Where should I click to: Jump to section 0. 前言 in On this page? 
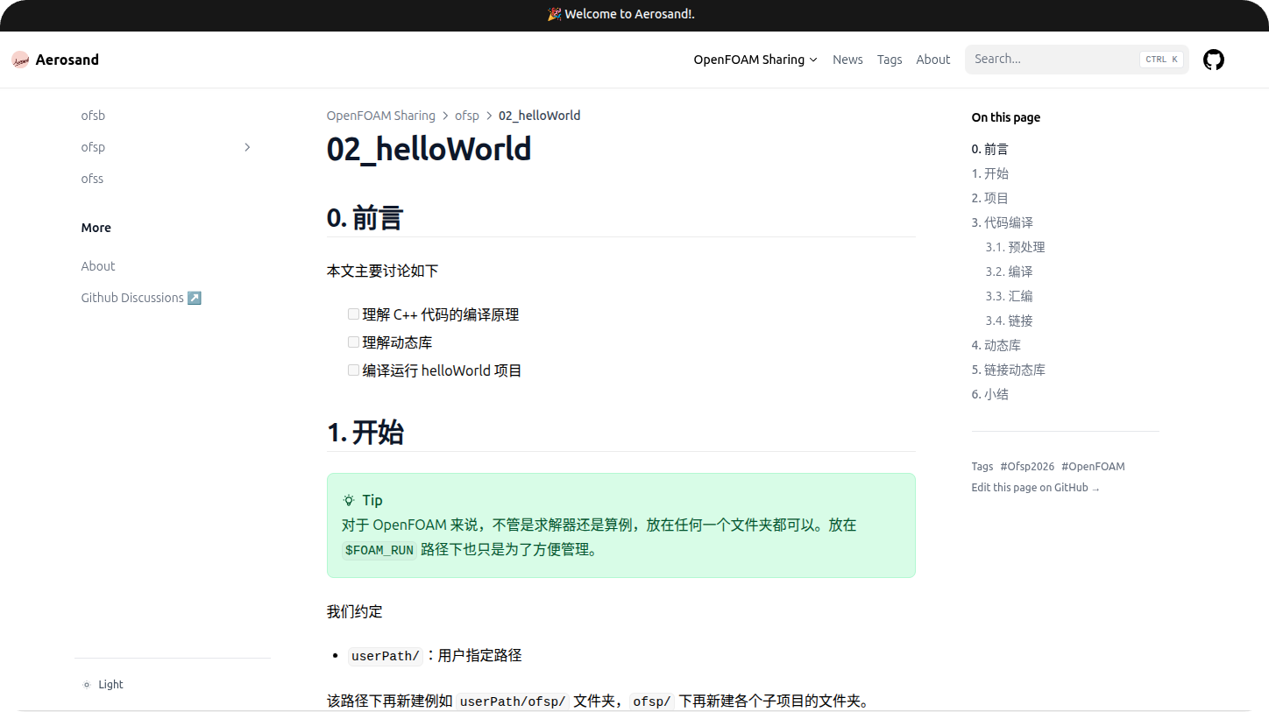coord(990,149)
